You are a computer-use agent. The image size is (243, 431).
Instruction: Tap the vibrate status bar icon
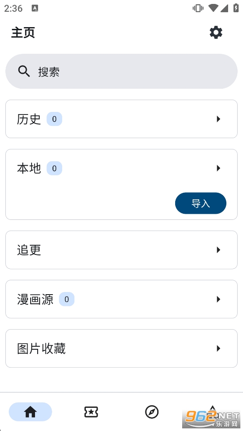point(198,8)
